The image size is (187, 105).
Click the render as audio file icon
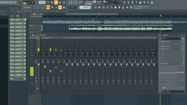coord(144,2)
